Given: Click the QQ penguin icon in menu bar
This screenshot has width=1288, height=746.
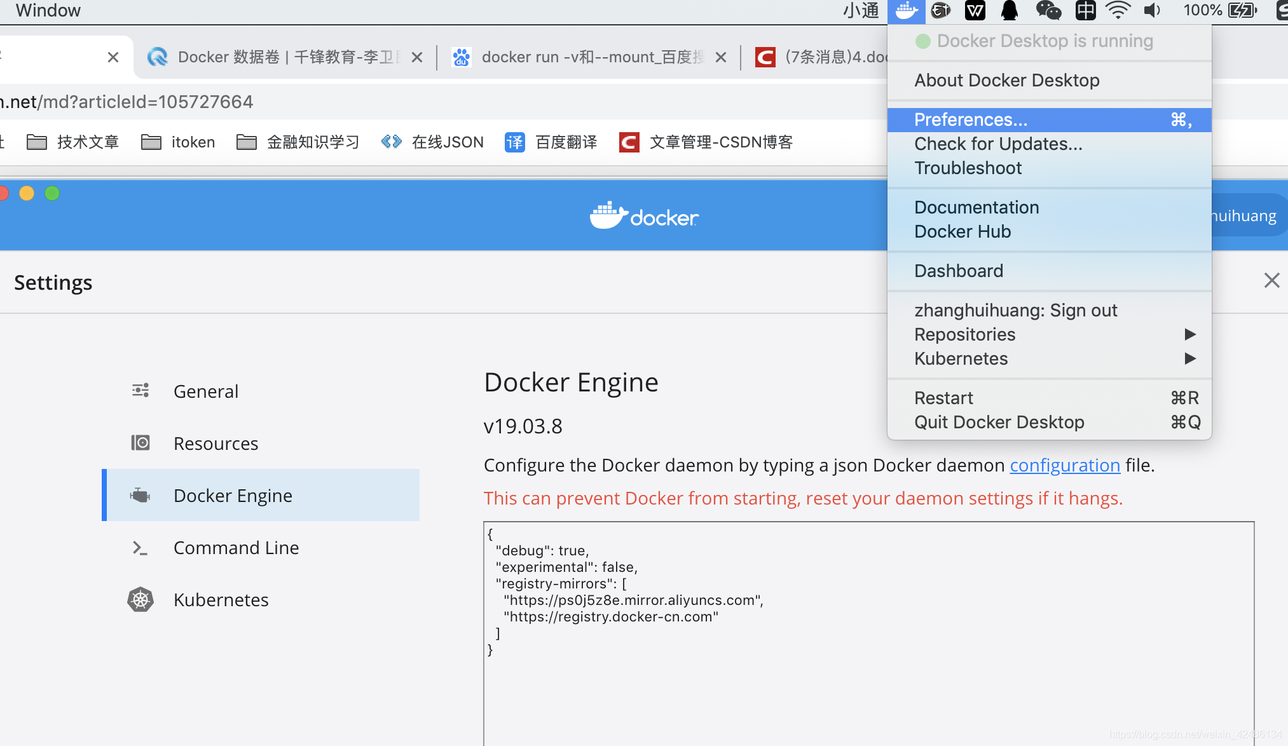Looking at the screenshot, I should [x=1010, y=11].
